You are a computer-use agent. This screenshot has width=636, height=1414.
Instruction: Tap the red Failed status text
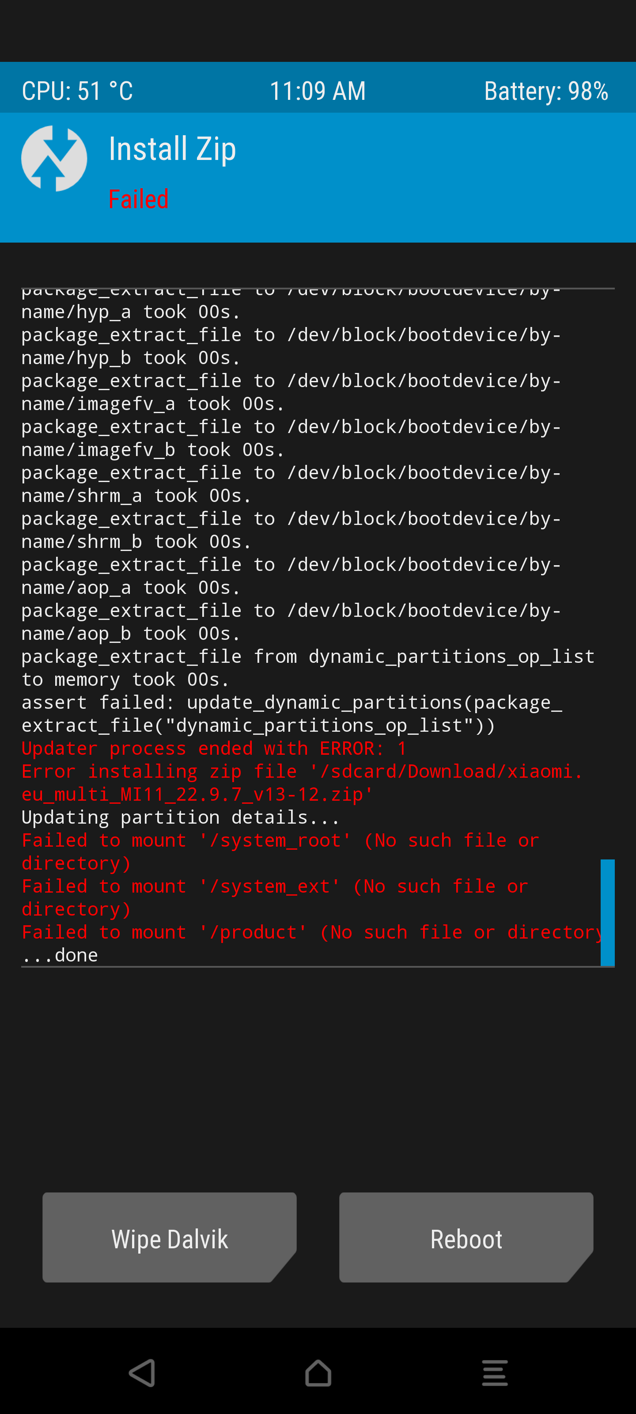[138, 199]
